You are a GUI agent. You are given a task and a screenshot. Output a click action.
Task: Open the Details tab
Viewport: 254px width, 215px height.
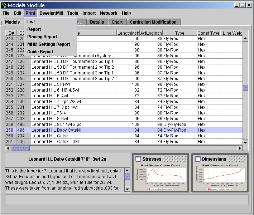(x=97, y=22)
